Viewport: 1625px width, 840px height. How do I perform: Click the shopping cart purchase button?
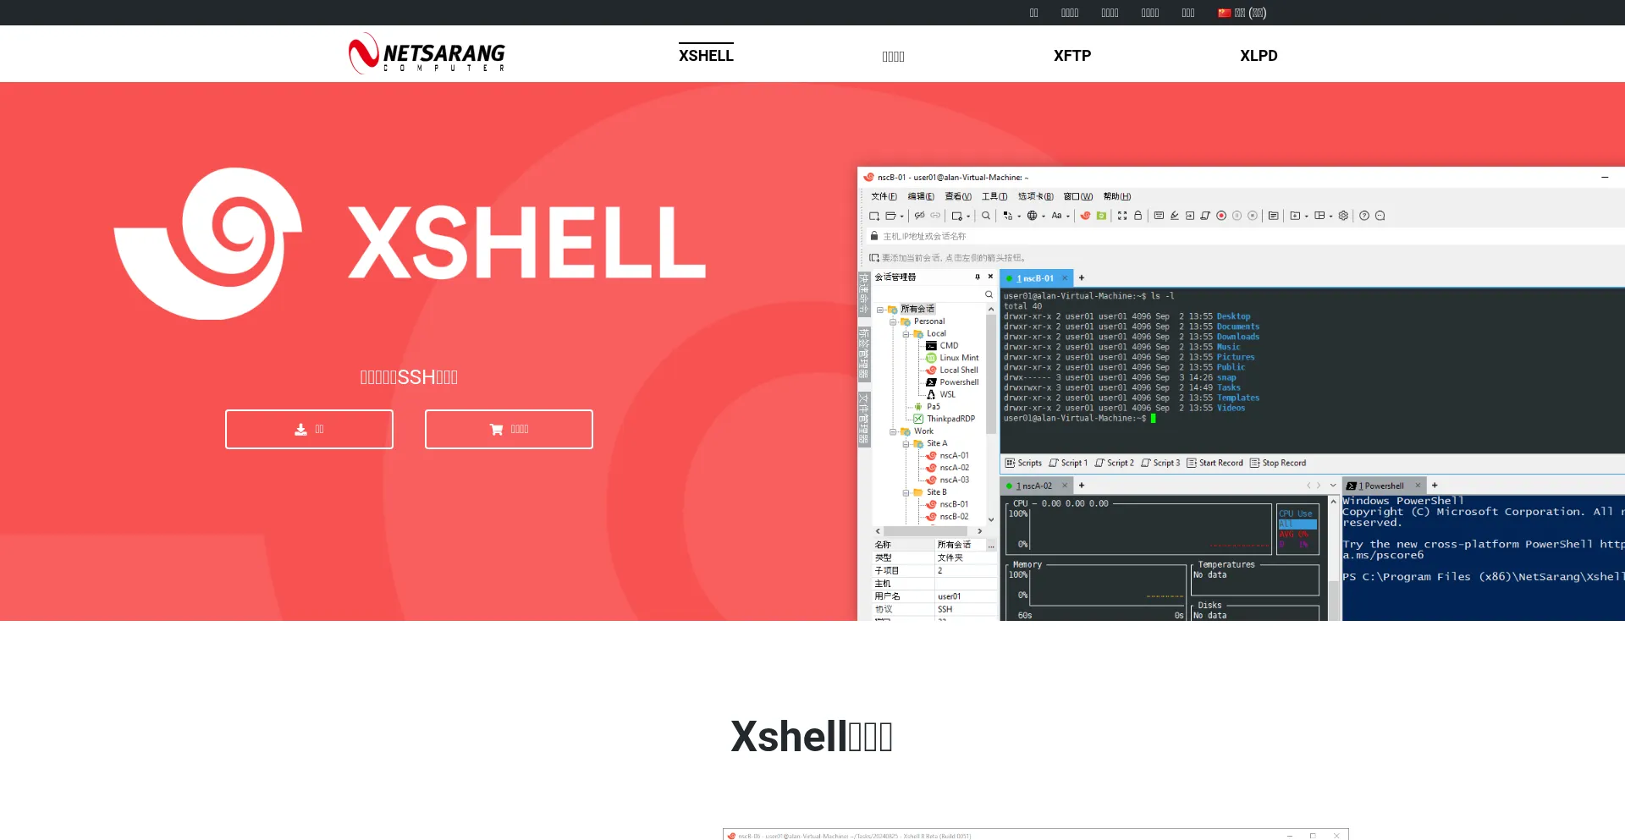(509, 430)
